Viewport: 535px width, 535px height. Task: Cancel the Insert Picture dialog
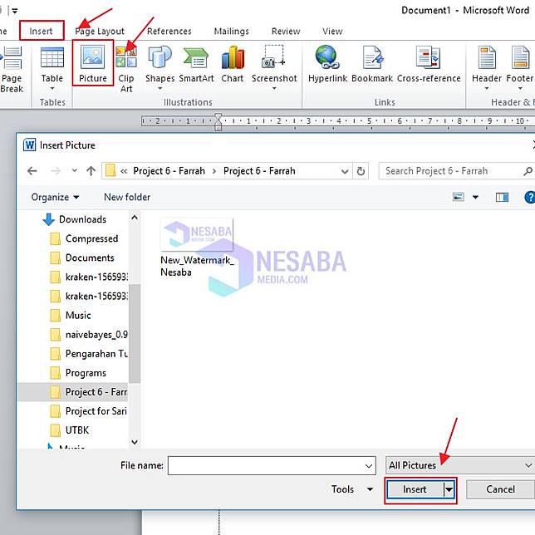500,489
